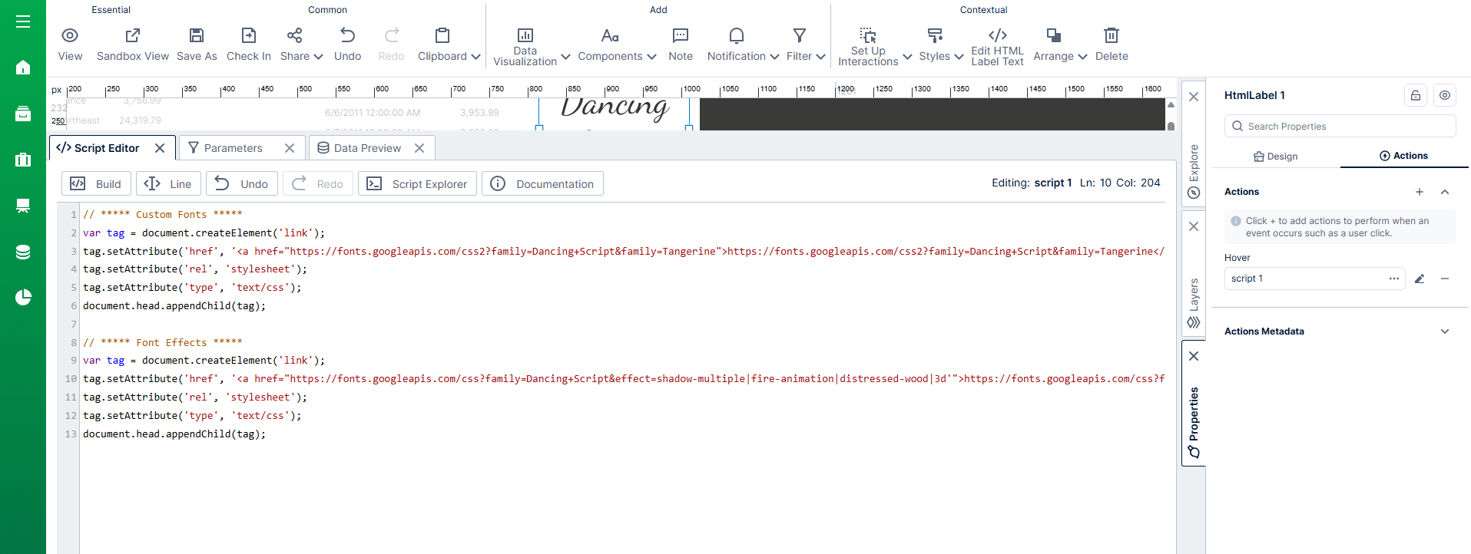
Task: Close the Parameters tab
Action: (x=290, y=148)
